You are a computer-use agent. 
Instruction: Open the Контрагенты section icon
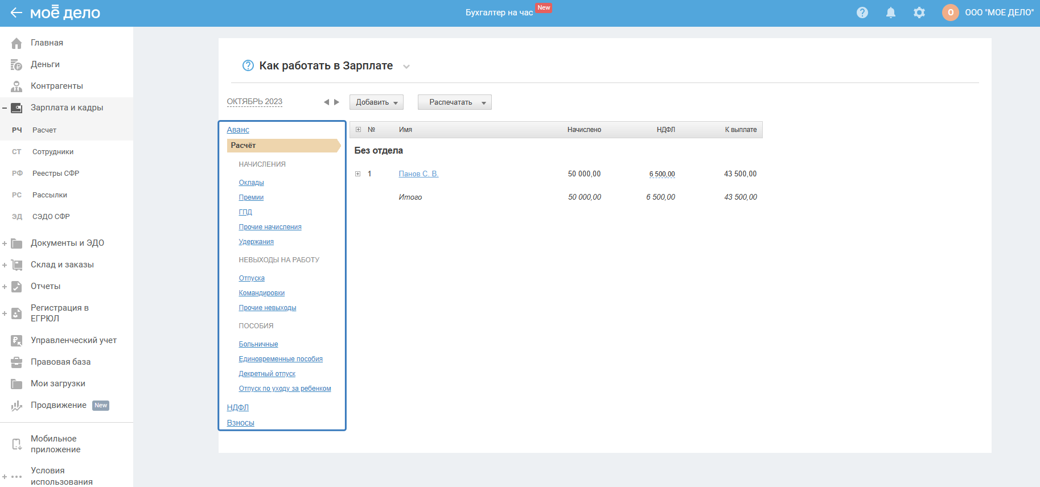point(17,86)
